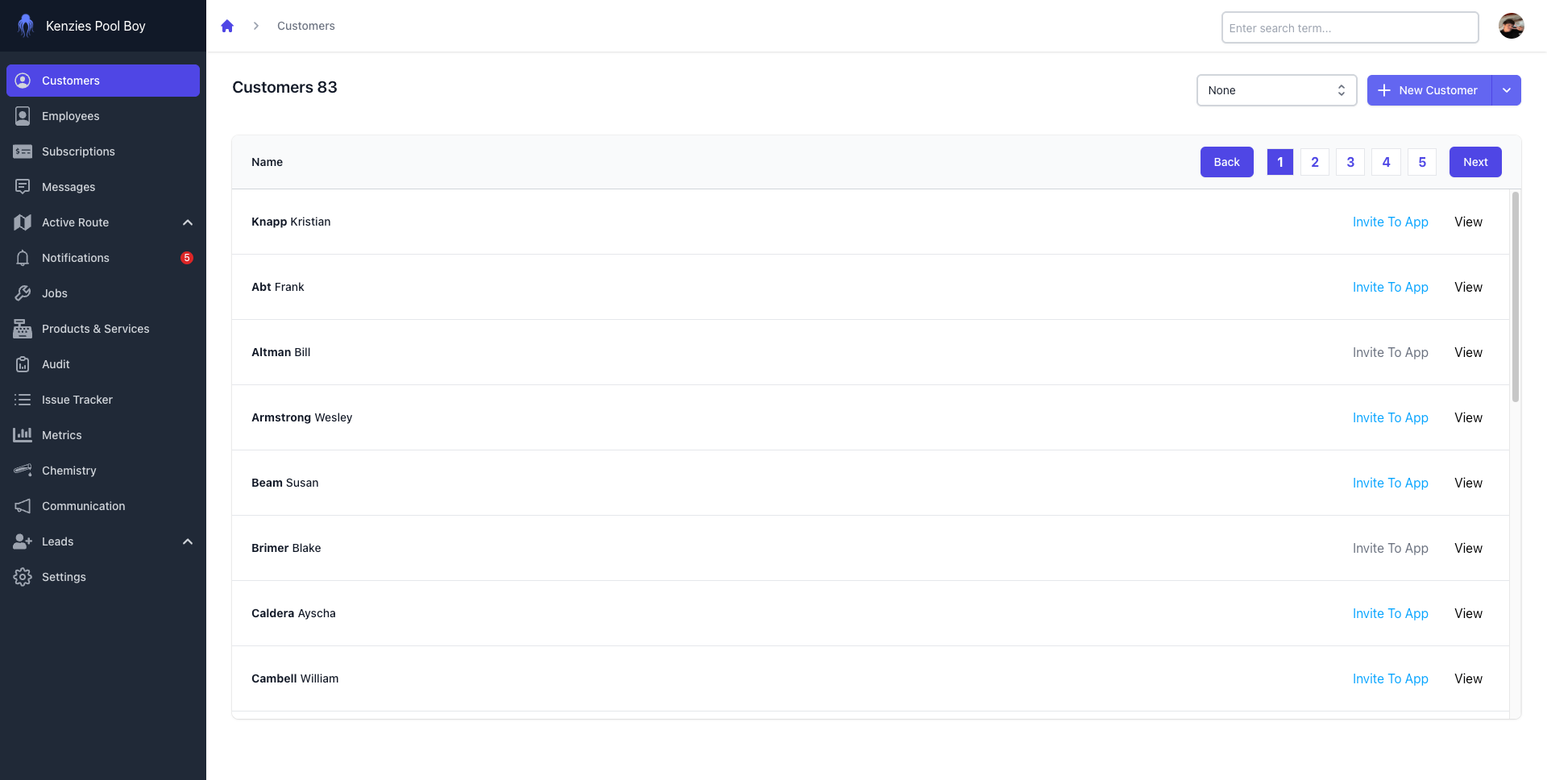Screen dimensions: 1547x780
Task: Collapse the Active Route section chevron
Action: [x=188, y=222]
